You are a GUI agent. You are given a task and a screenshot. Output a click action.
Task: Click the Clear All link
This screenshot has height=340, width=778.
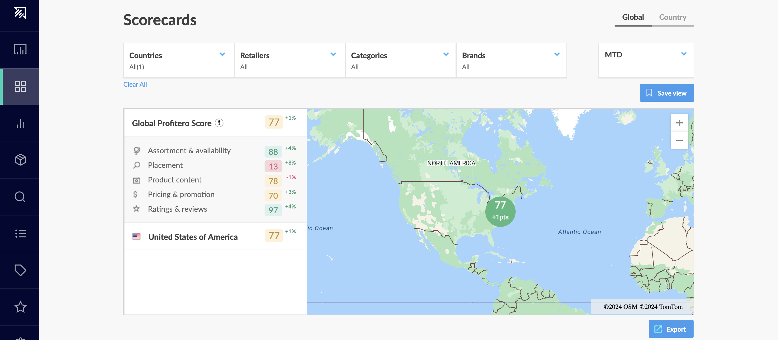[135, 85]
